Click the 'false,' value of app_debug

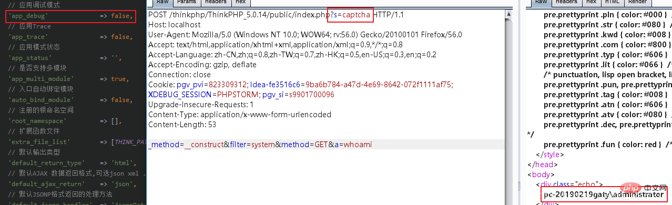pos(121,17)
